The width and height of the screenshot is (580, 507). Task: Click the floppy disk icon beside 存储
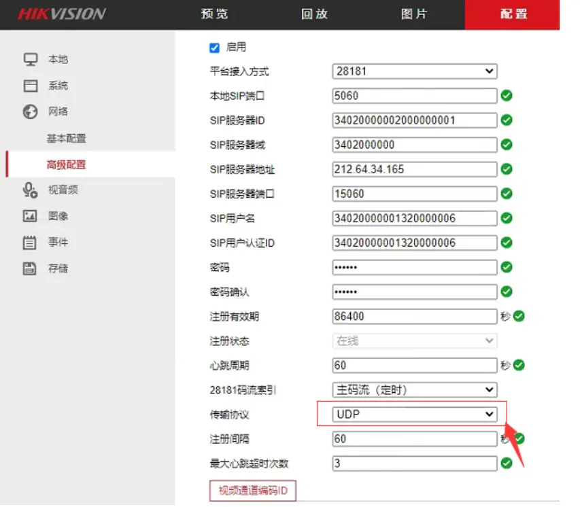tap(30, 268)
